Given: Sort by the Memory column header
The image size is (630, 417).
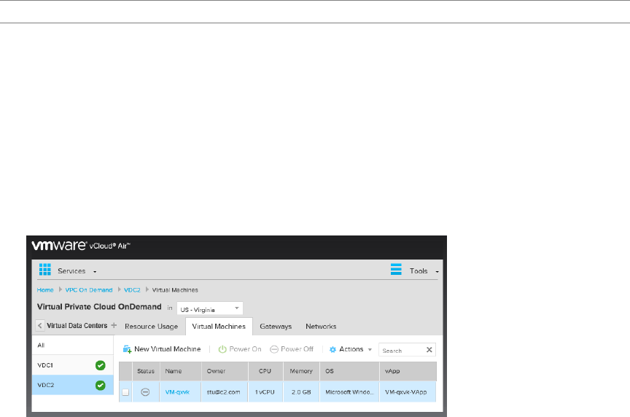Looking at the screenshot, I should [301, 371].
